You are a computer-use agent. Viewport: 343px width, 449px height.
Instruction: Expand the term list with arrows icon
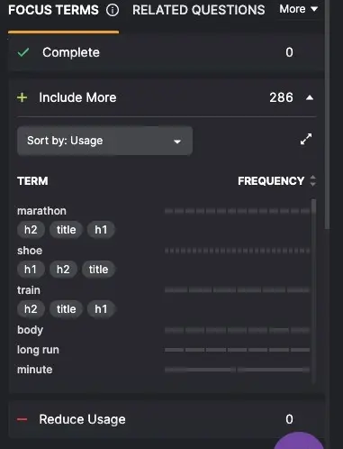point(306,139)
